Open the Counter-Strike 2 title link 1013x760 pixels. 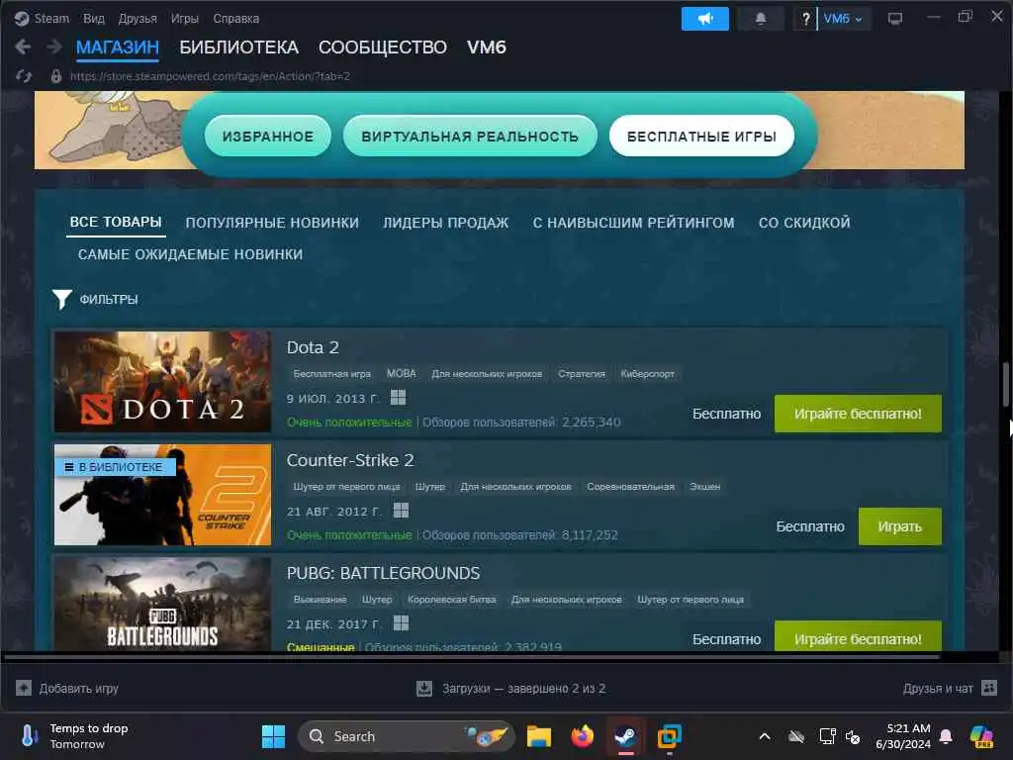click(x=350, y=460)
